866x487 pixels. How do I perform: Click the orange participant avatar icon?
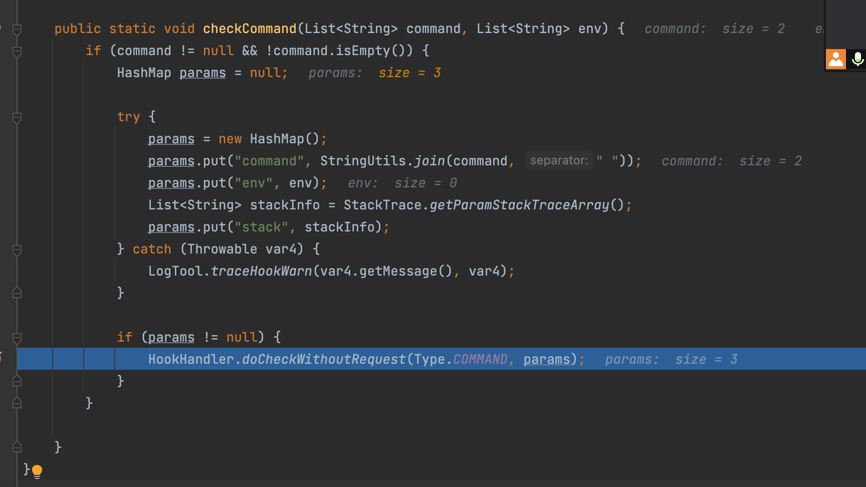(x=835, y=59)
